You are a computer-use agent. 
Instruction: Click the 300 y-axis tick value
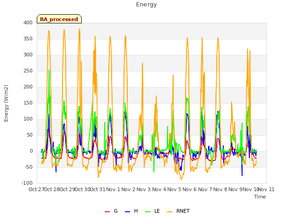point(28,55)
